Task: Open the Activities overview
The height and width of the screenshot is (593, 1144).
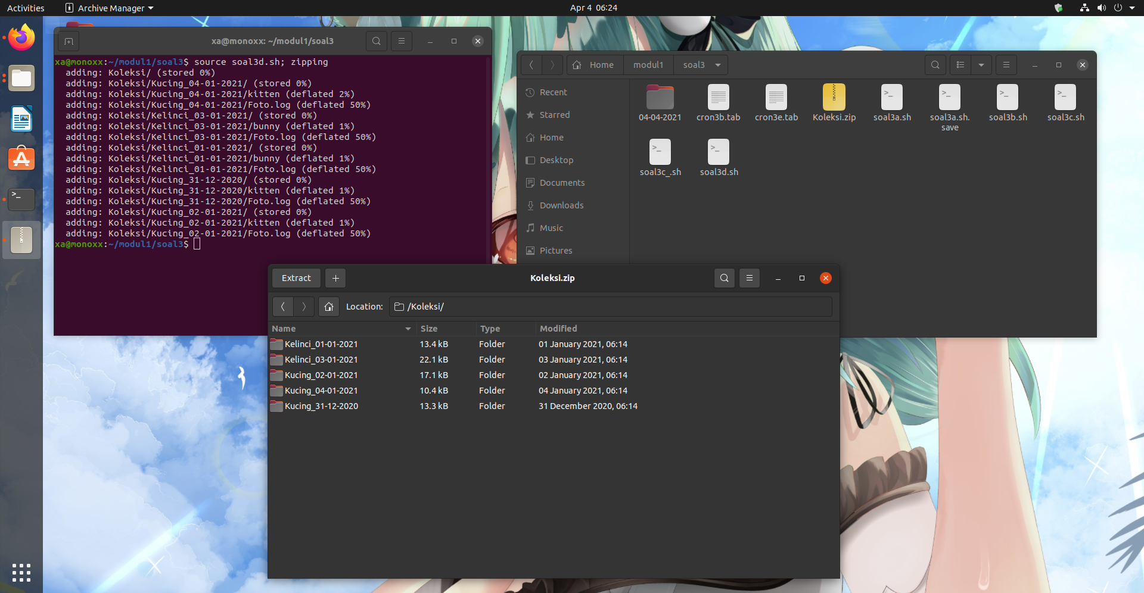Action: click(26, 8)
